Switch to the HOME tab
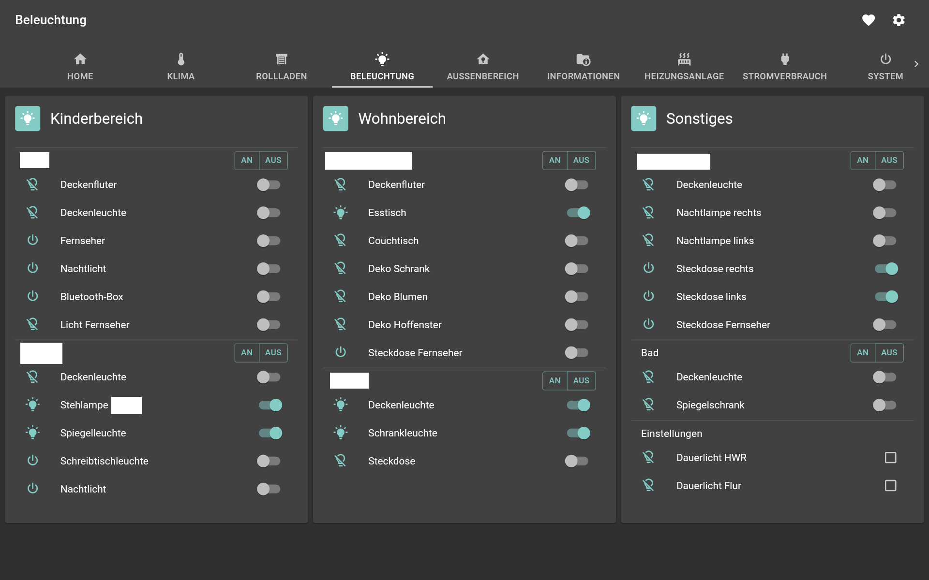Screen dimensions: 929x580 pos(80,67)
